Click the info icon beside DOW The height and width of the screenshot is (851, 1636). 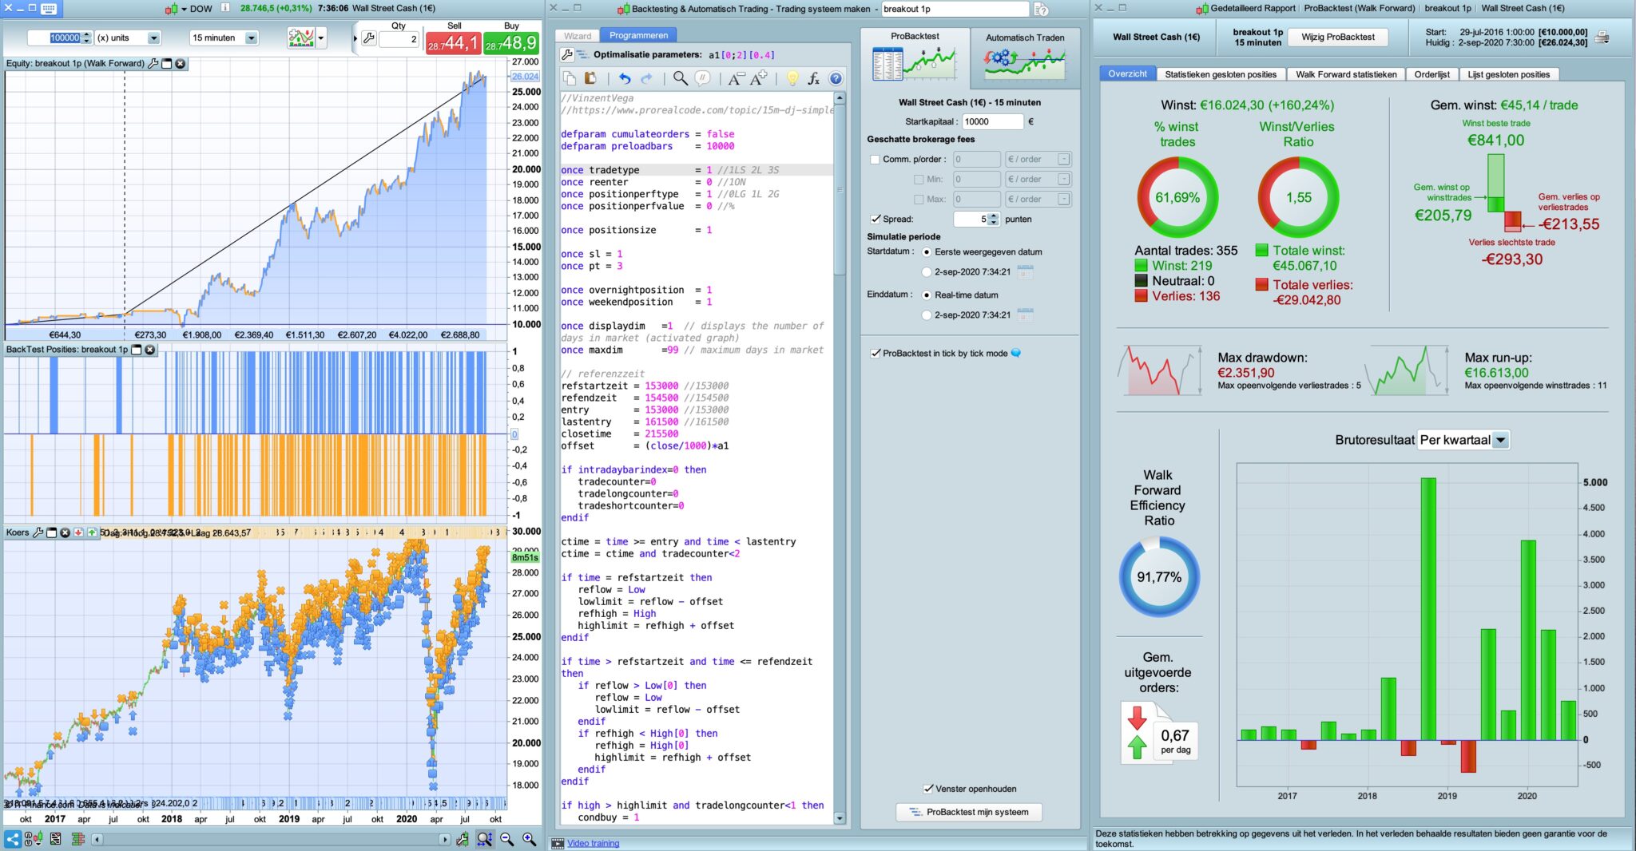[x=225, y=8]
